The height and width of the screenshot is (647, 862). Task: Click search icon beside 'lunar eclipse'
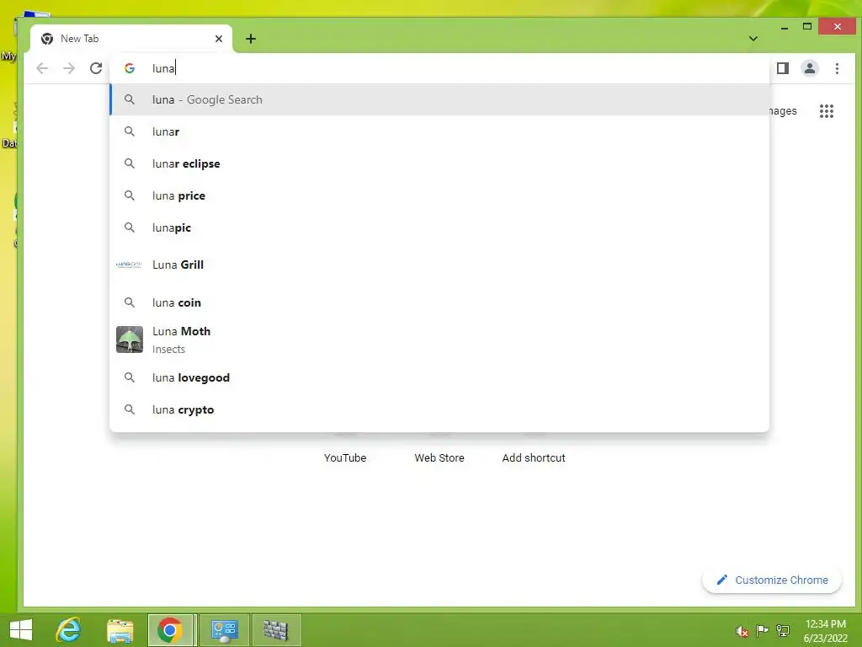(x=129, y=163)
